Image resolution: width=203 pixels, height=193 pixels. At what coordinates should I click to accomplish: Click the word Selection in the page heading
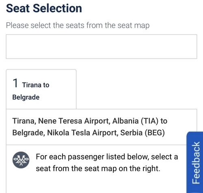pos(57,8)
